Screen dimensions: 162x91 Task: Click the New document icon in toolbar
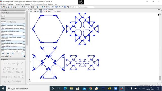(1, 7)
